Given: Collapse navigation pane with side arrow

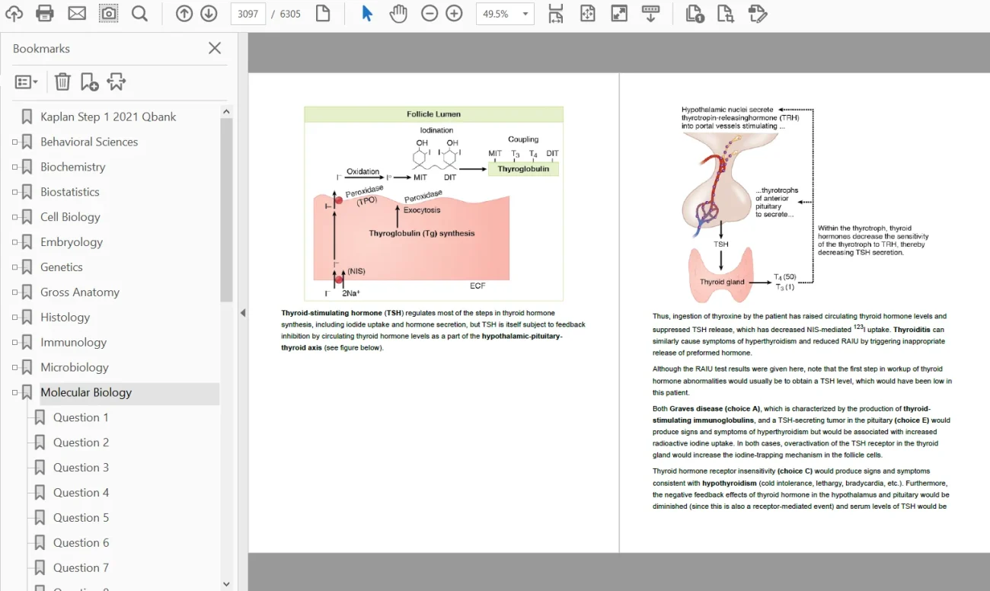Looking at the screenshot, I should coord(243,312).
